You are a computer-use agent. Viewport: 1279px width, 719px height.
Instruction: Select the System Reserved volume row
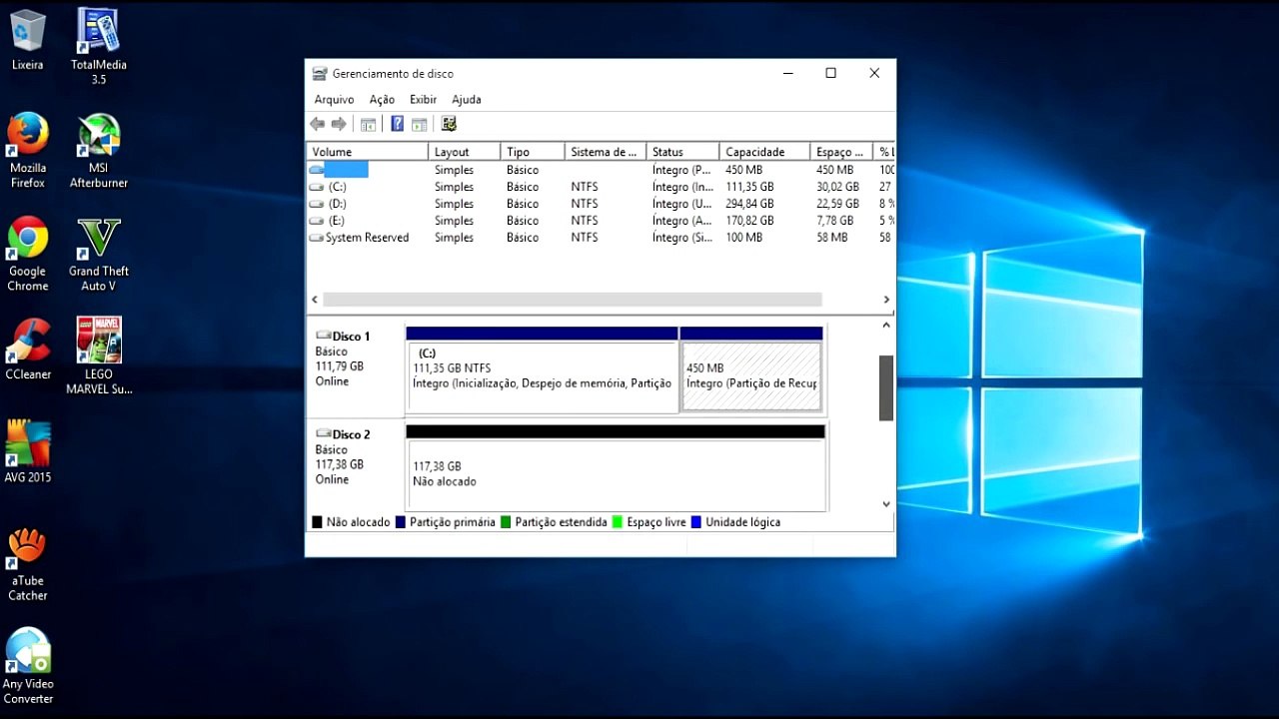[x=367, y=238]
